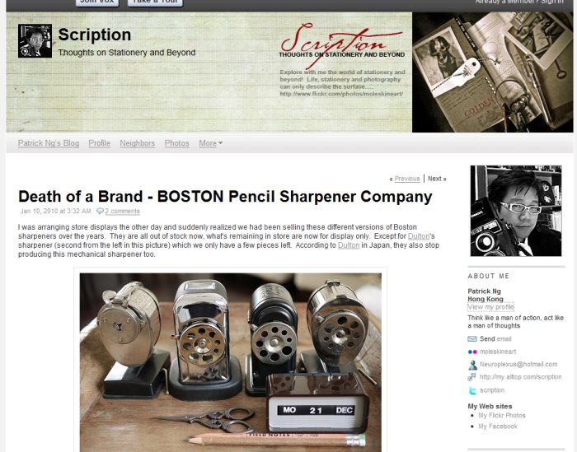This screenshot has height=452, width=577.
Task: Open the large profile photo in the sidebar
Action: pos(516,211)
